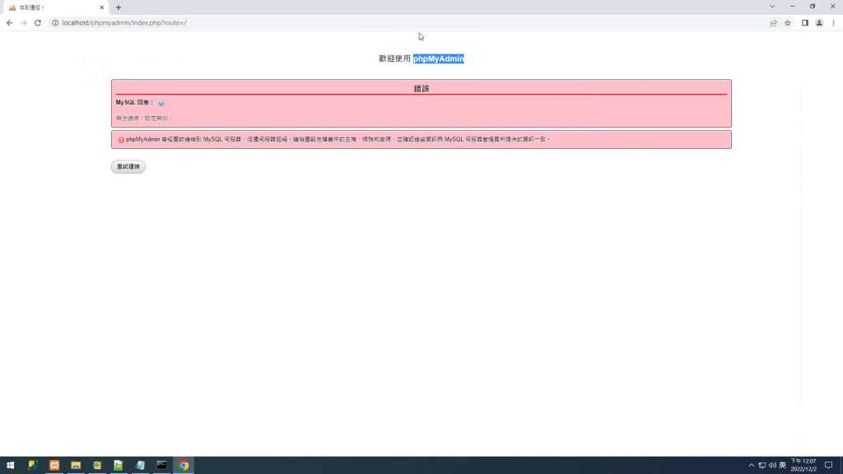This screenshot has height=474, width=843.
Task: Open the Windows notification center
Action: [x=828, y=465]
